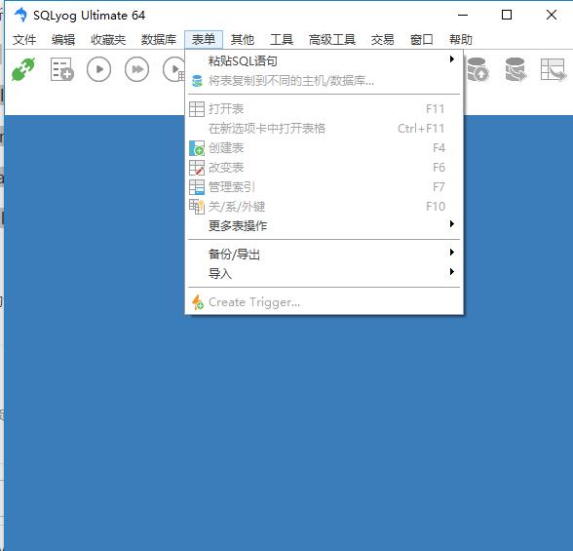Open the 文件 menu
Viewport: 573px width, 551px height.
[24, 39]
